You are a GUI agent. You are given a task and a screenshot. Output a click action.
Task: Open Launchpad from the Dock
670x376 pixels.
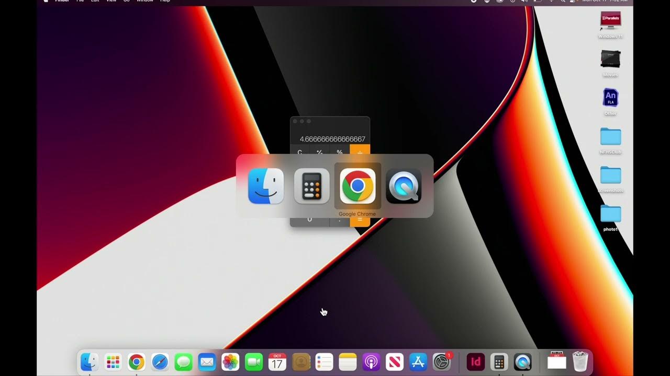click(113, 361)
